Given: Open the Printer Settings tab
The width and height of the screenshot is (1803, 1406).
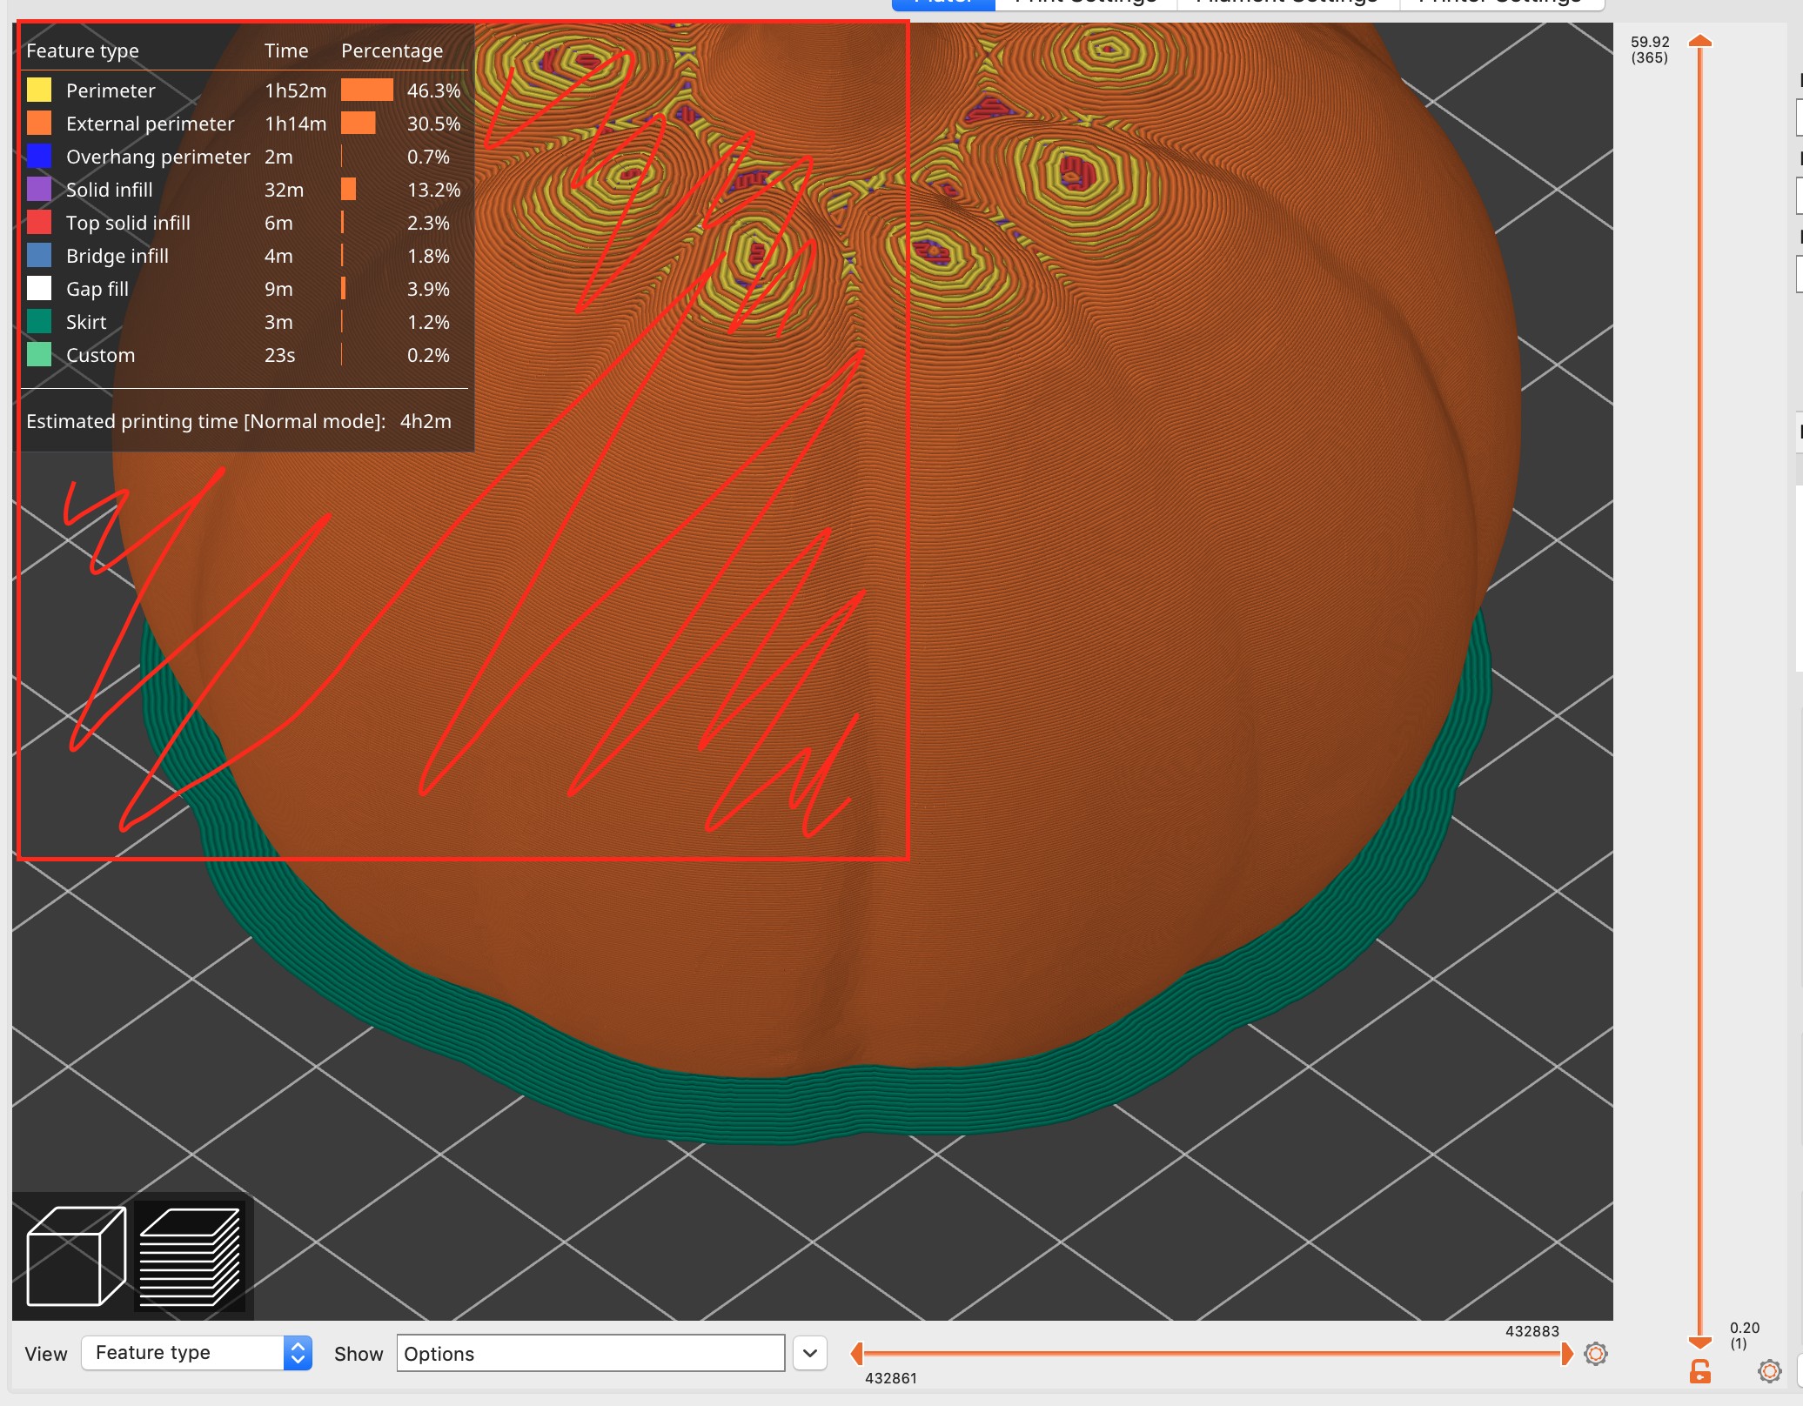Looking at the screenshot, I should [1501, 3].
